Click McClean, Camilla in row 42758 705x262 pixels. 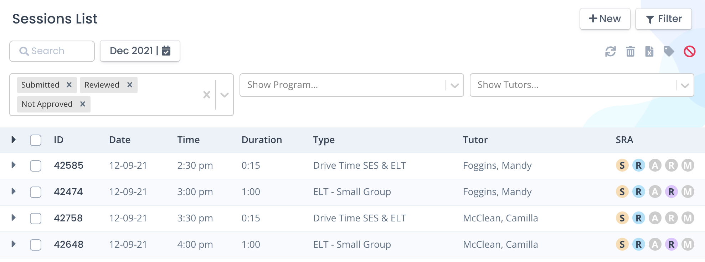coord(500,218)
